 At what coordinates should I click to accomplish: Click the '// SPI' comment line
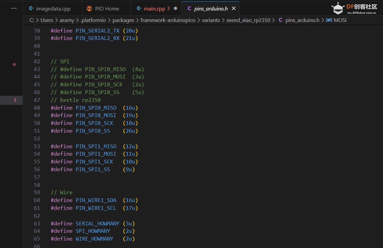click(60, 61)
